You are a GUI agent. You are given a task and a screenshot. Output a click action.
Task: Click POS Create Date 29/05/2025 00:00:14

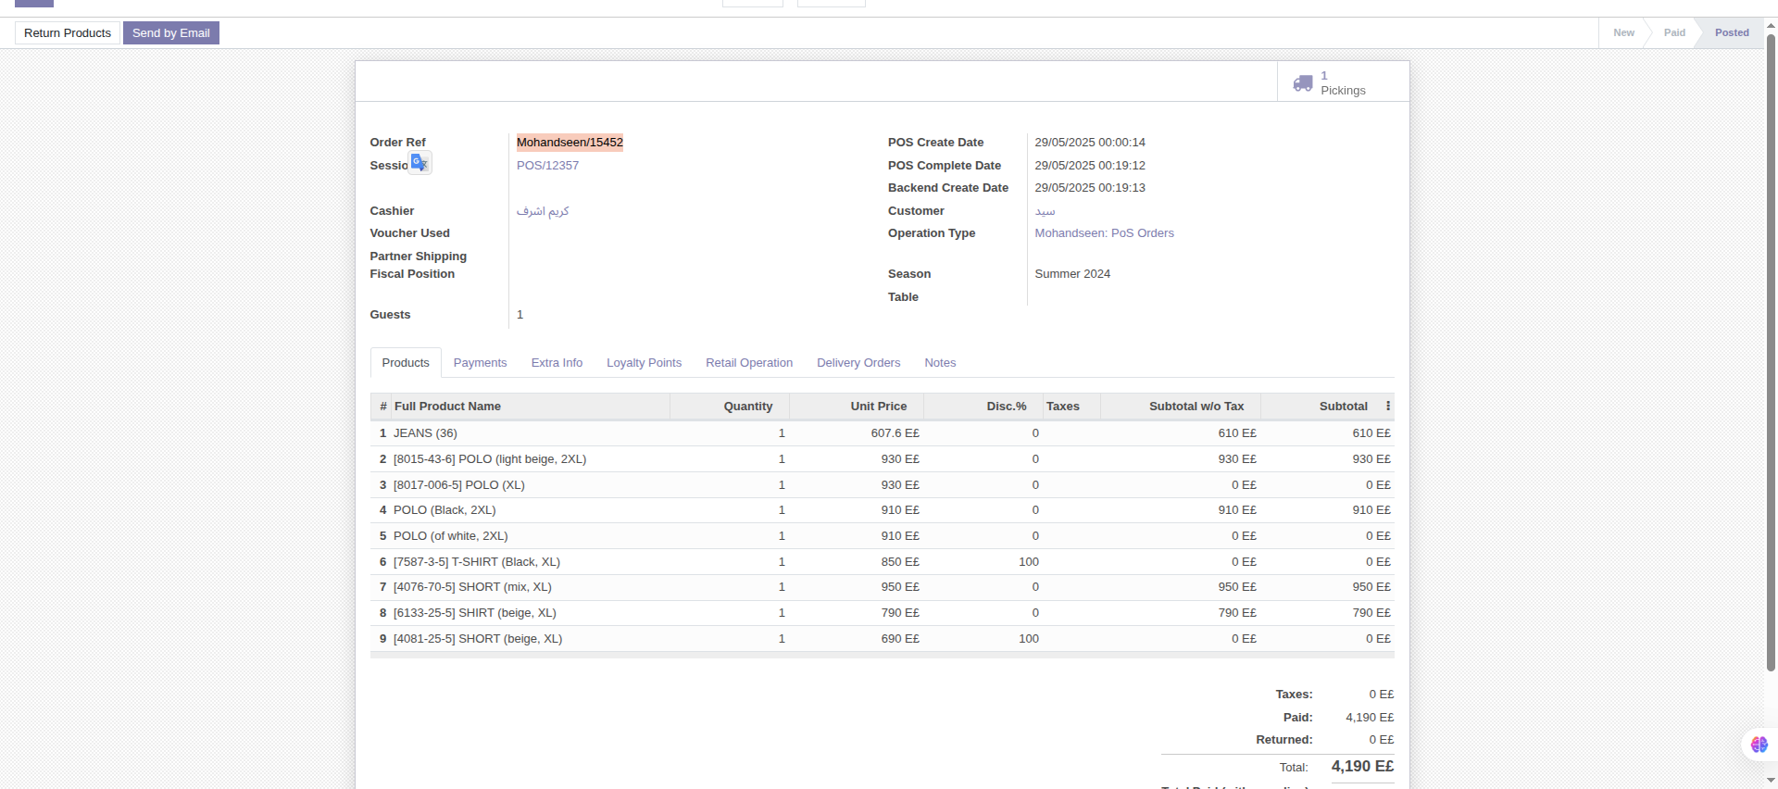coord(1090,143)
